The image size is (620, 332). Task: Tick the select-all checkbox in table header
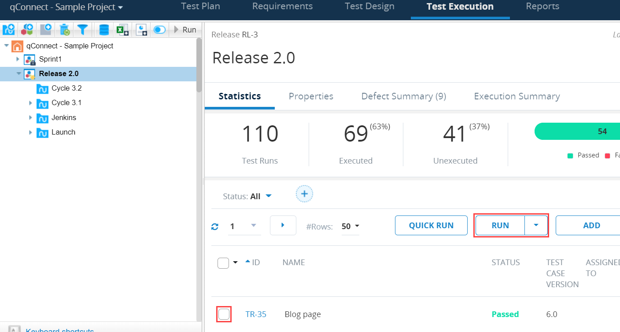[223, 263]
